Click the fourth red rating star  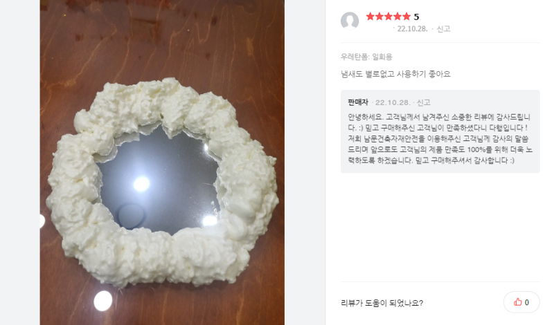(397, 17)
